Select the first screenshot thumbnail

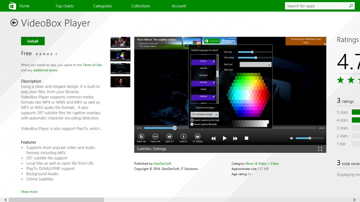pos(120,42)
